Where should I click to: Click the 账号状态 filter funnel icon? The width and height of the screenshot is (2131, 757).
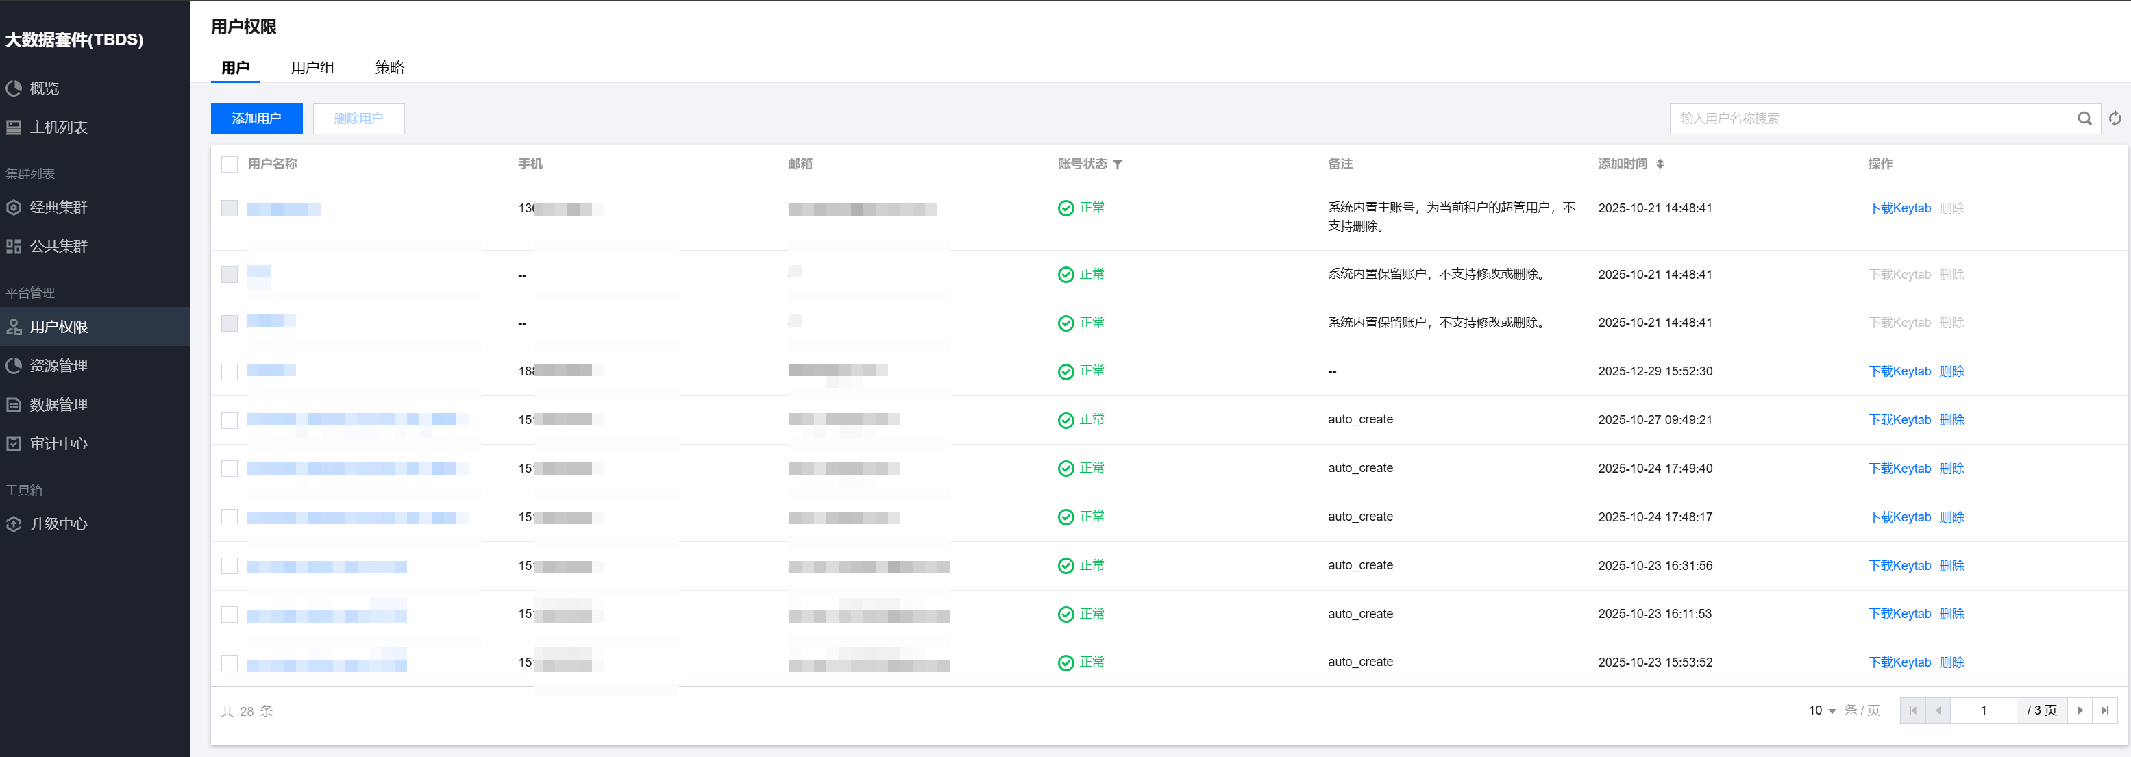pyautogui.click(x=1118, y=164)
